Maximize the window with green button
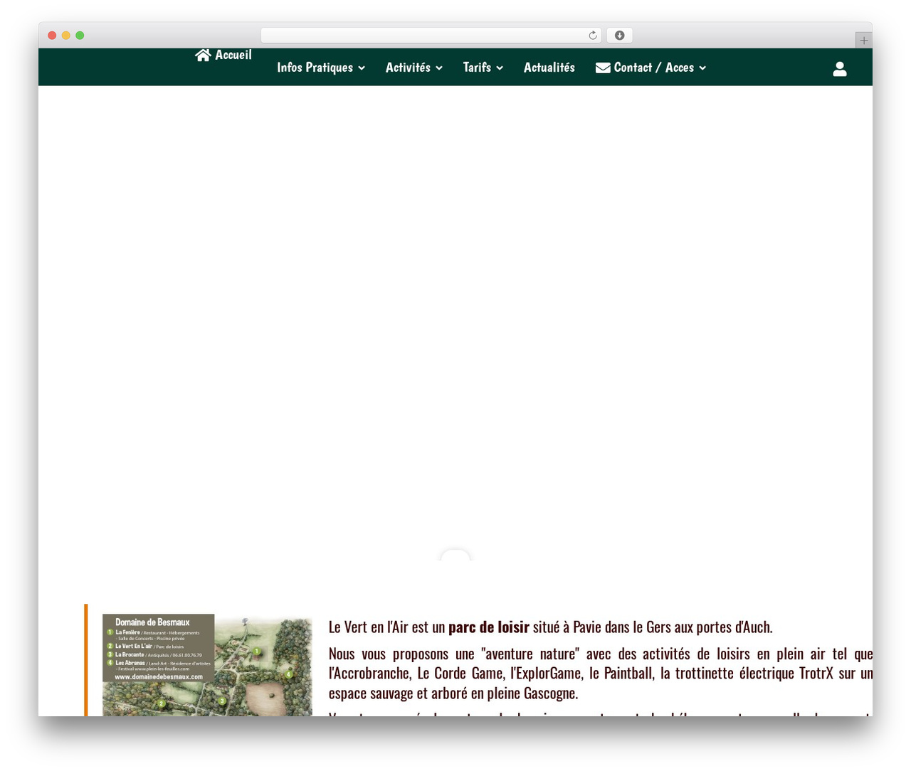The width and height of the screenshot is (911, 771). coord(80,36)
